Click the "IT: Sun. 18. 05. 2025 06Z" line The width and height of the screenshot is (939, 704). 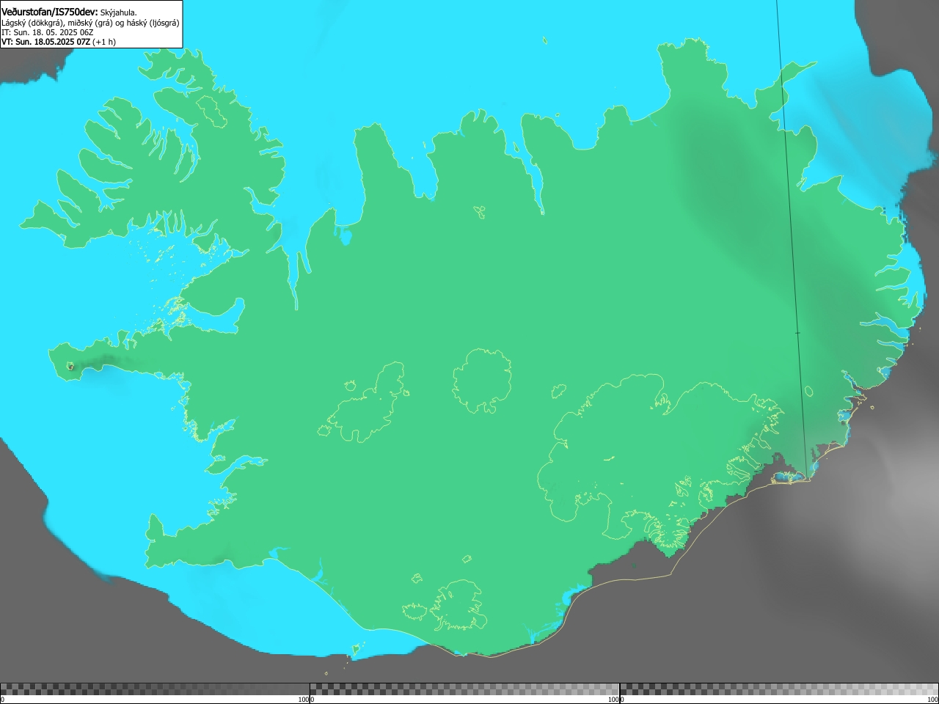click(48, 32)
